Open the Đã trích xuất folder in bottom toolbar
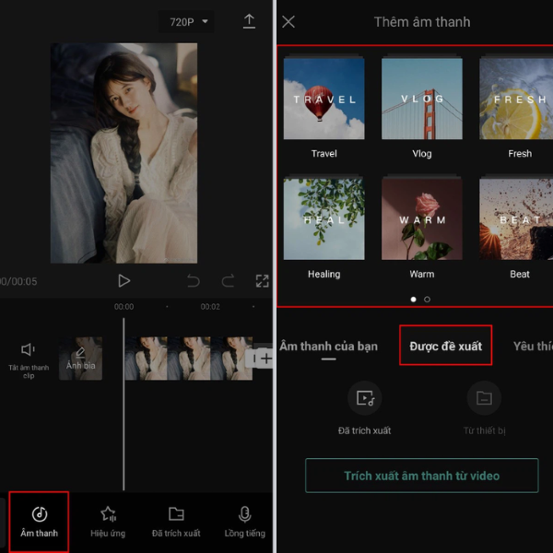This screenshot has width=553, height=553. coord(176,514)
